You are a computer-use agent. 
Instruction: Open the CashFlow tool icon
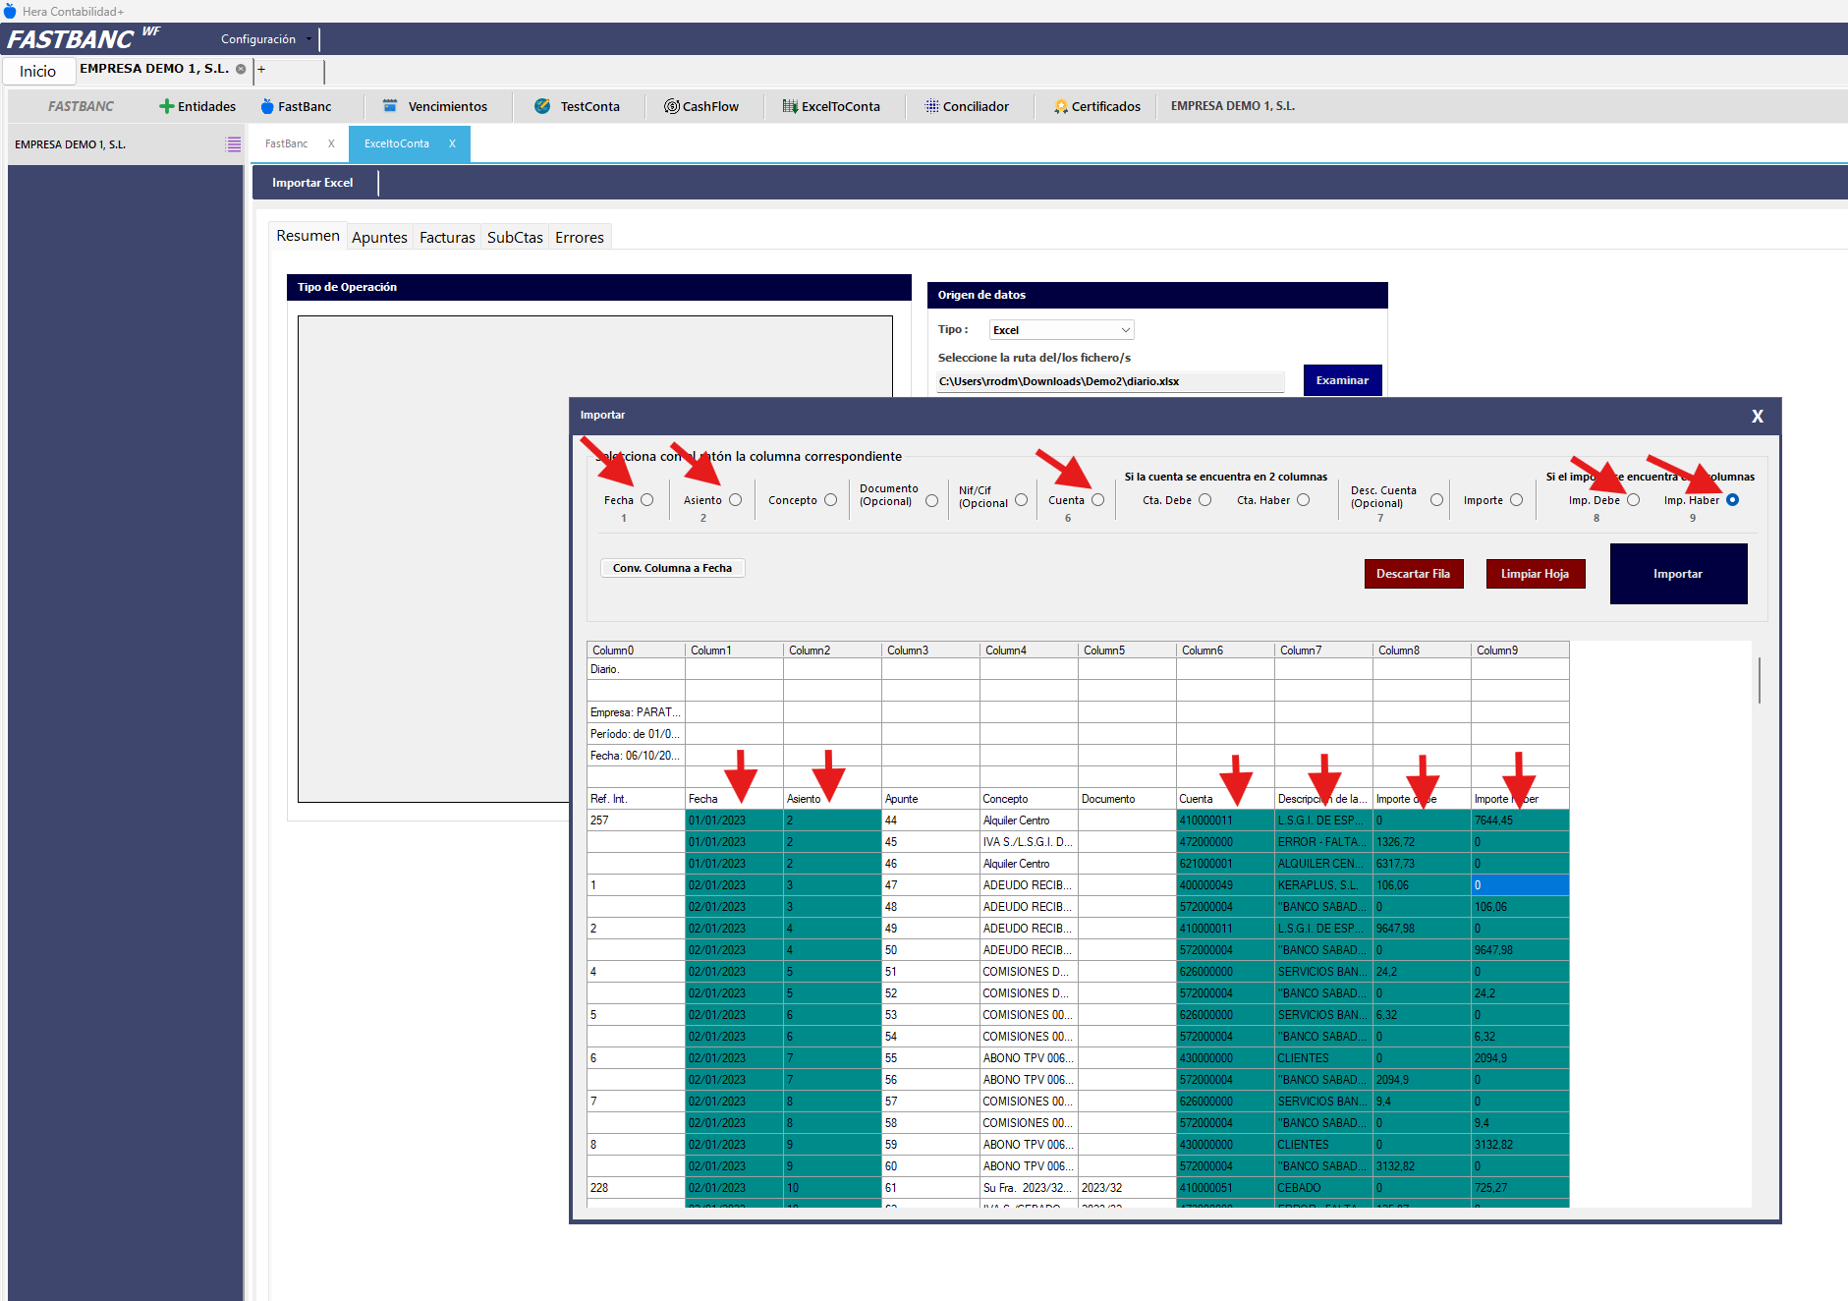click(672, 106)
